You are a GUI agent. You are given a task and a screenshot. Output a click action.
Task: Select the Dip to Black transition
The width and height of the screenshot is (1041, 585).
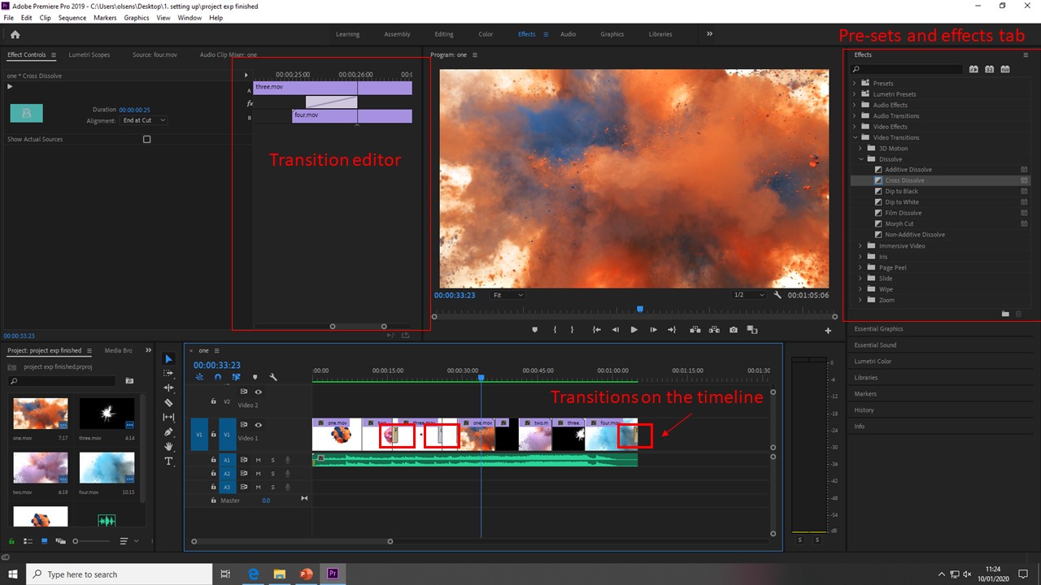pyautogui.click(x=901, y=192)
